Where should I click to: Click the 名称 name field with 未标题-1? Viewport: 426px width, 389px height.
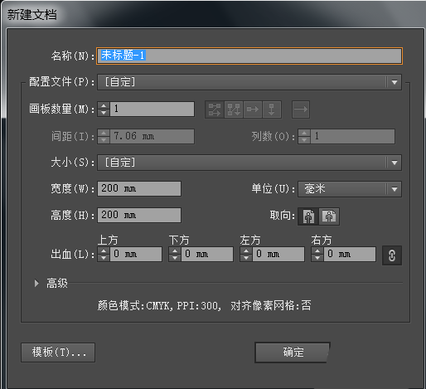click(x=249, y=56)
